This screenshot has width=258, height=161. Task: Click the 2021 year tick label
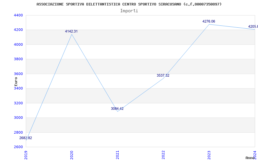click(117, 155)
